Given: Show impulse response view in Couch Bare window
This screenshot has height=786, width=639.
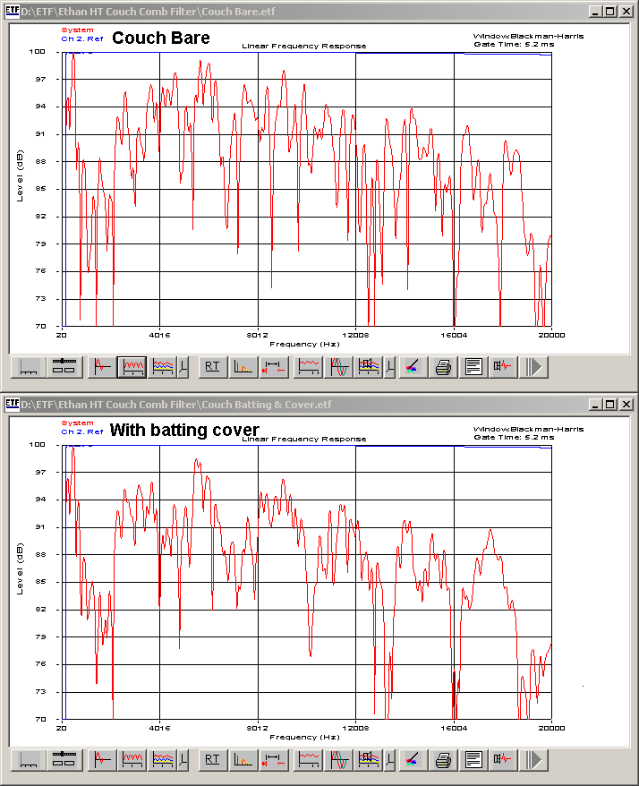Looking at the screenshot, I should 102,367.
